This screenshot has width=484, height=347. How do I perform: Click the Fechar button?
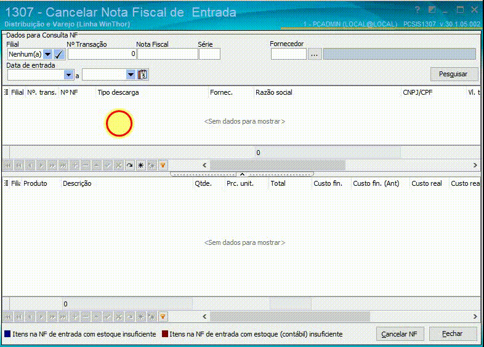(453, 333)
